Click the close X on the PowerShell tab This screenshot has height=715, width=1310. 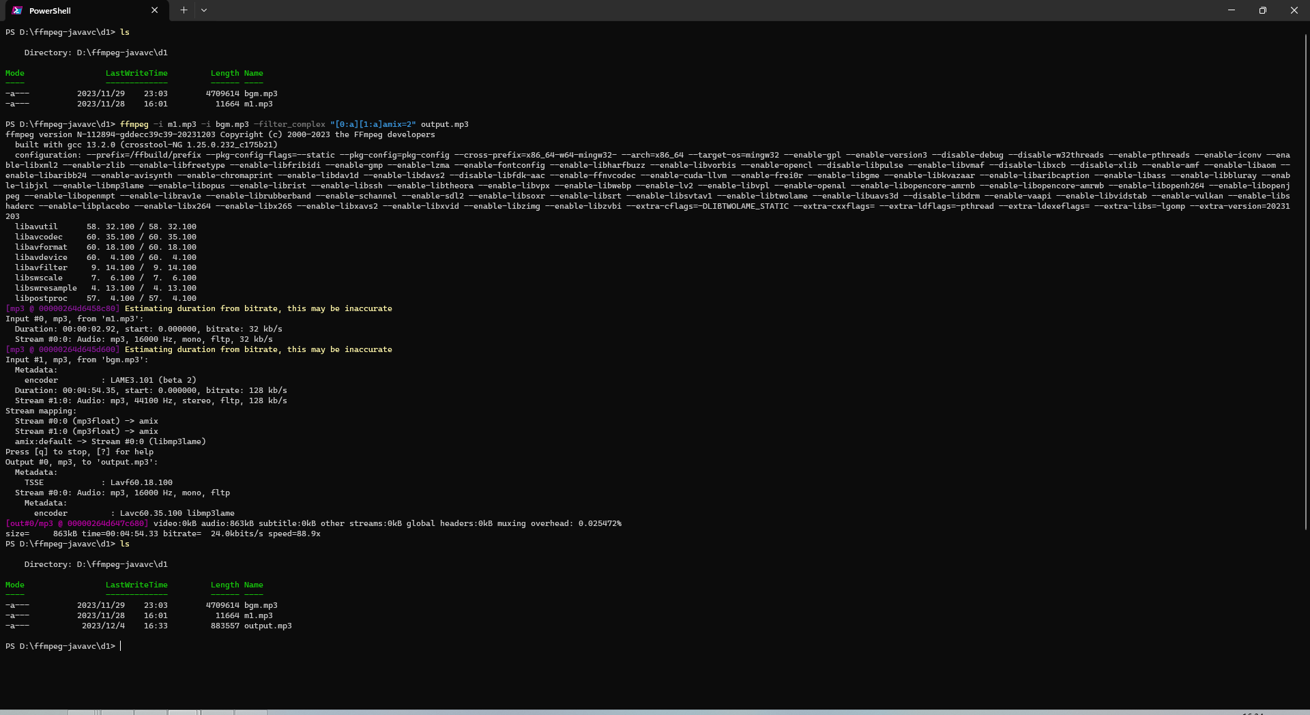coord(154,10)
